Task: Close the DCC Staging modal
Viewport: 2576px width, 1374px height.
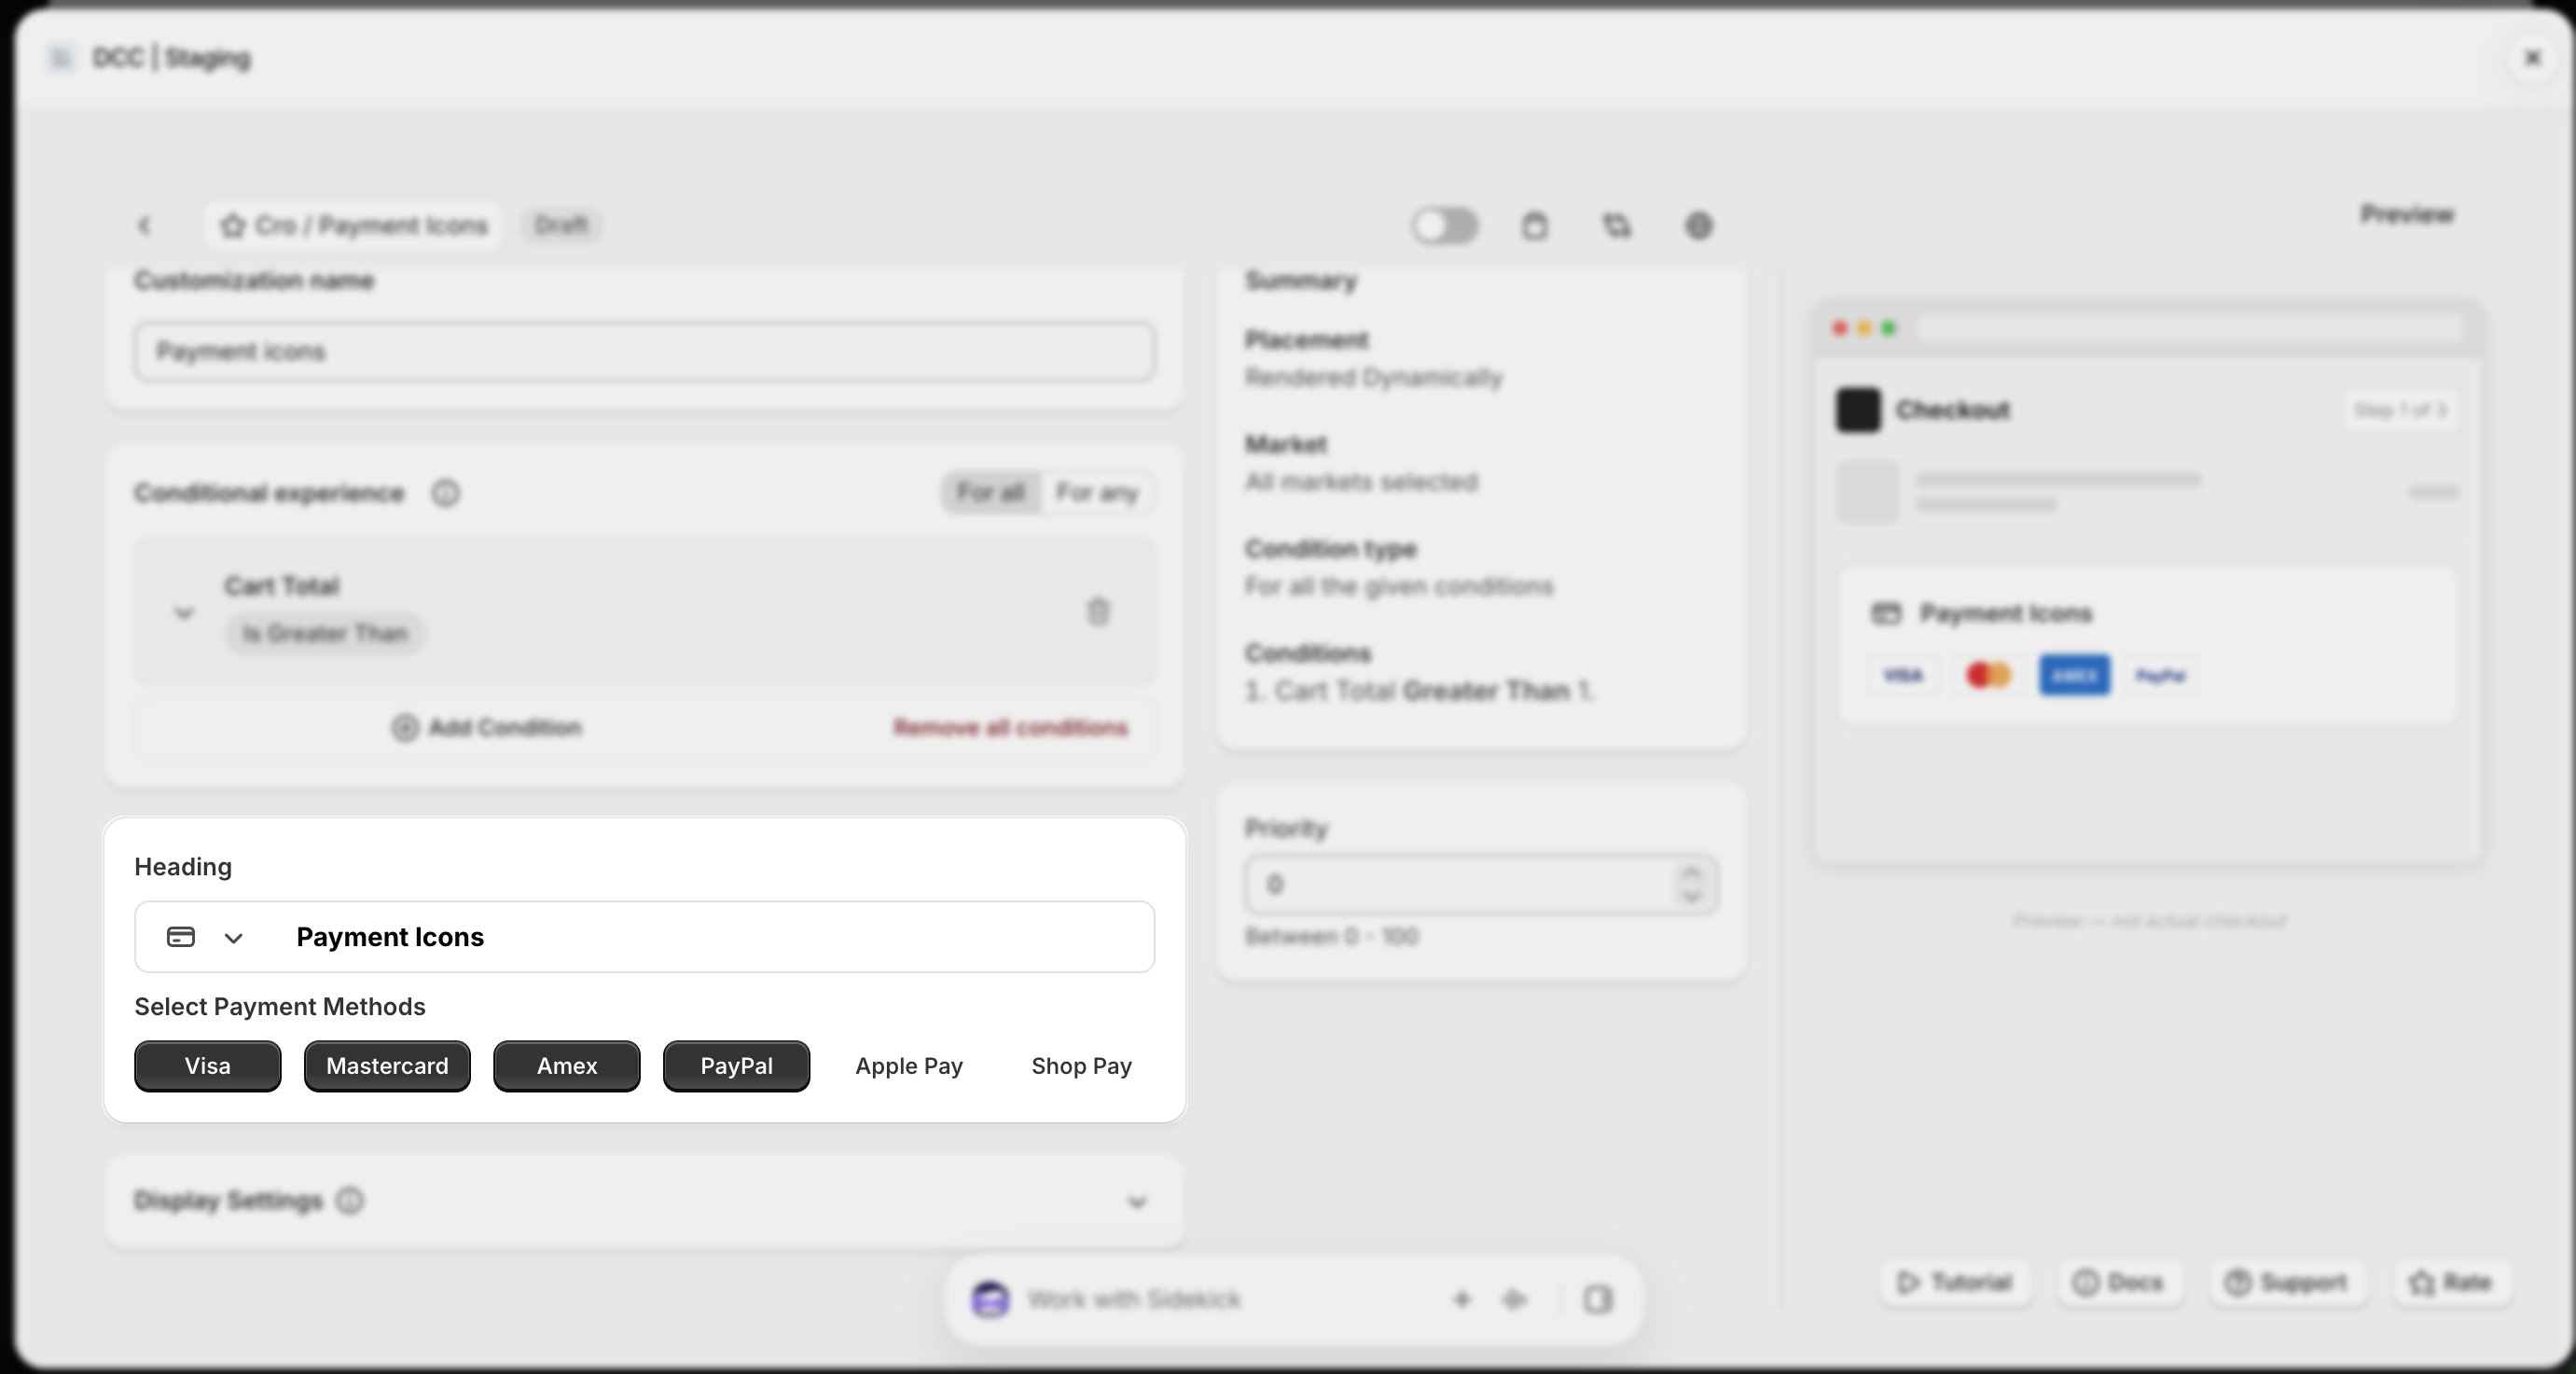Action: click(x=2533, y=58)
